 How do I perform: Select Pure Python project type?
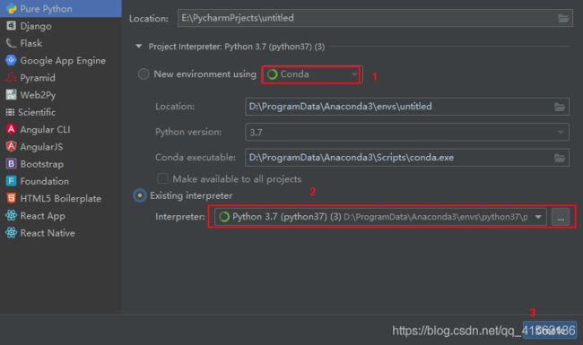61,9
